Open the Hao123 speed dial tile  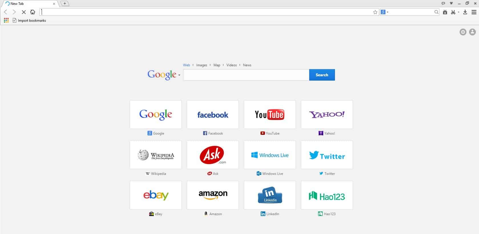[327, 195]
